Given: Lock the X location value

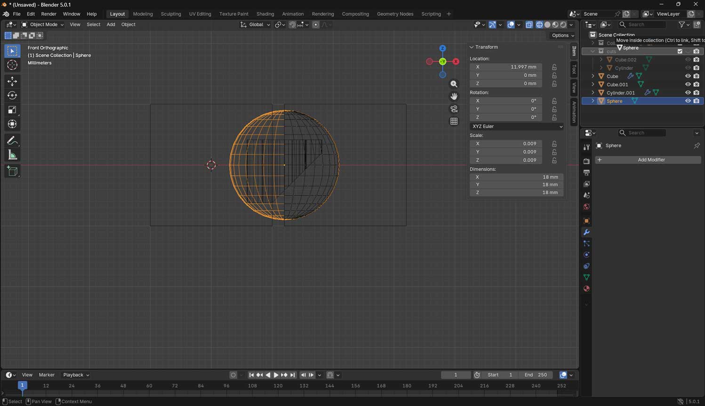Looking at the screenshot, I should (x=554, y=67).
